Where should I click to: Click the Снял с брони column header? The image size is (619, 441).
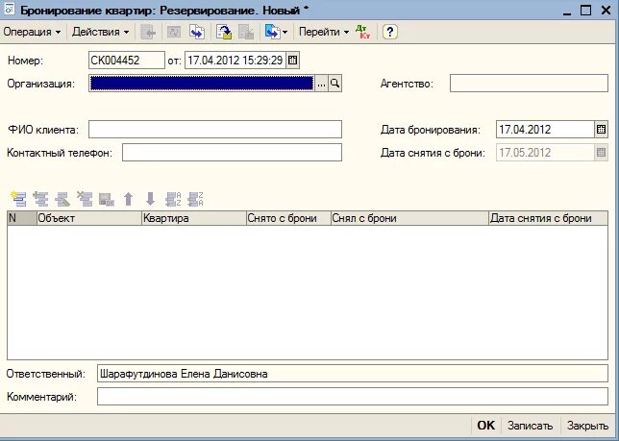click(409, 218)
